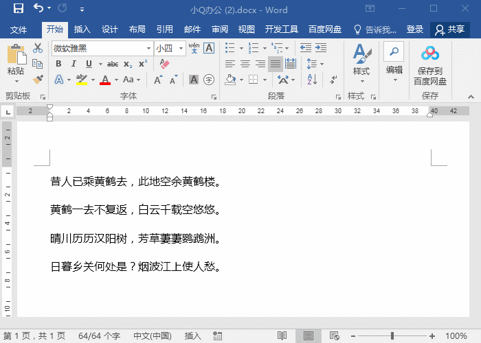Viewport: 481px width, 343px height.
Task: Open the Change Case Aa dropdown
Action: pos(131,80)
